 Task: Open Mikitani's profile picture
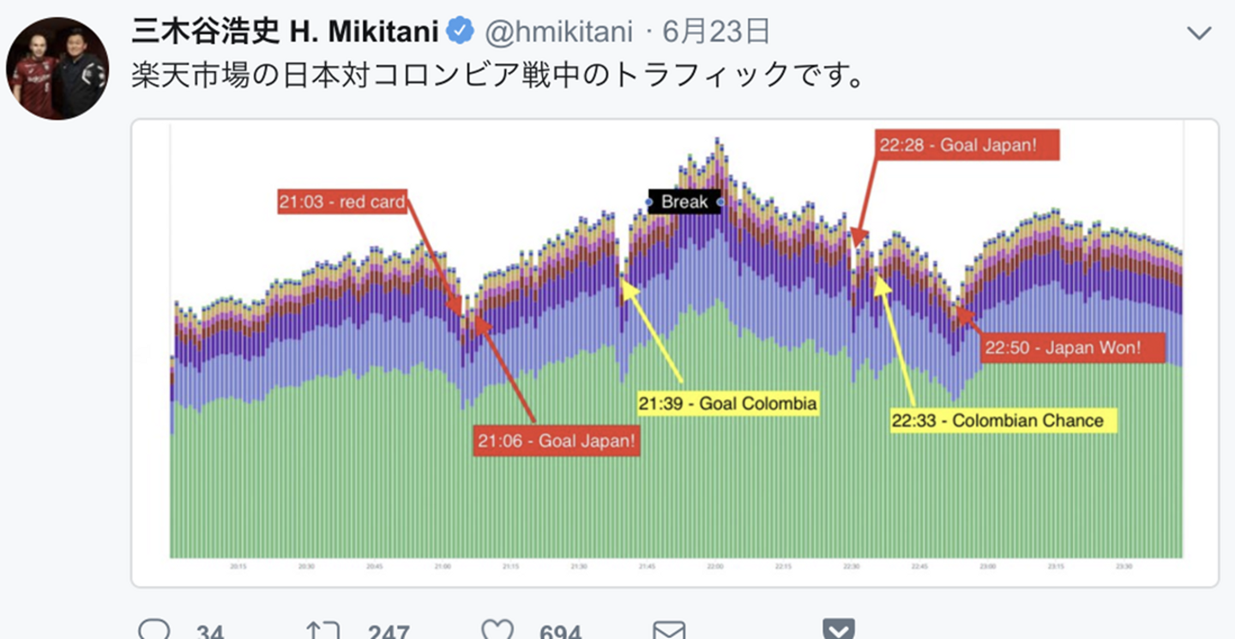pos(57,69)
